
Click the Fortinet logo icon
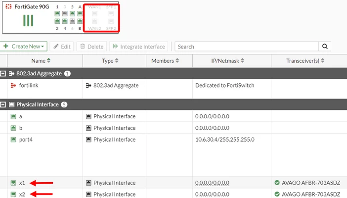coord(8,6)
